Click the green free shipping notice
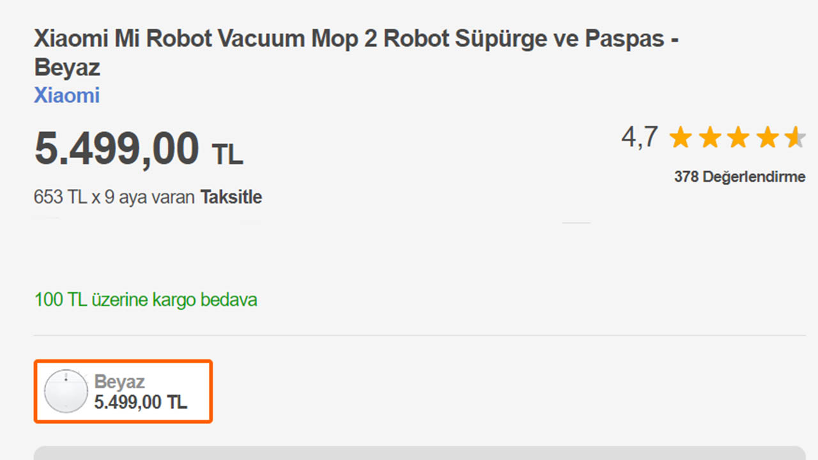Image resolution: width=818 pixels, height=460 pixels. tap(146, 300)
